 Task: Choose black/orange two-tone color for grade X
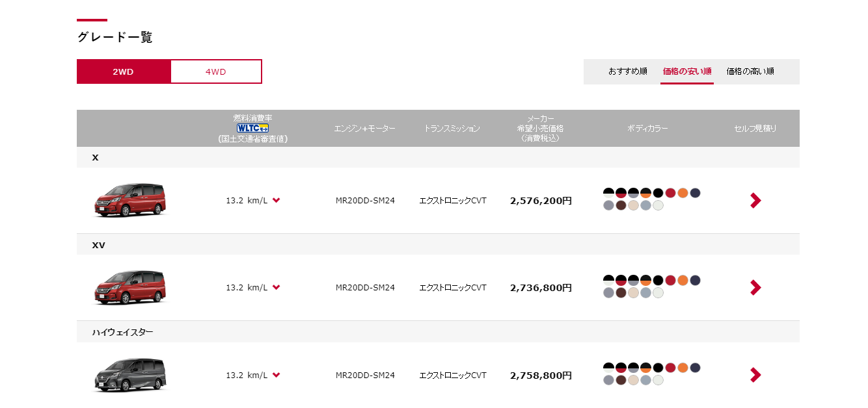645,193
